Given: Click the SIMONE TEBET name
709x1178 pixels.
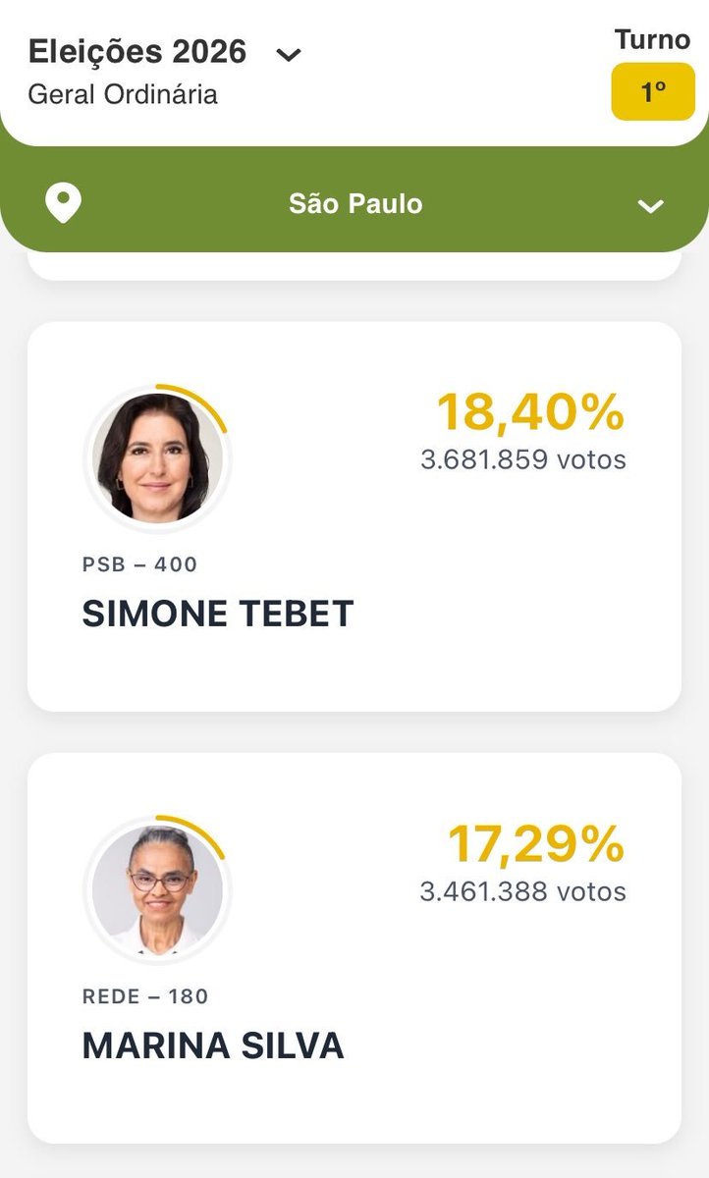Looking at the screenshot, I should pyautogui.click(x=218, y=615).
